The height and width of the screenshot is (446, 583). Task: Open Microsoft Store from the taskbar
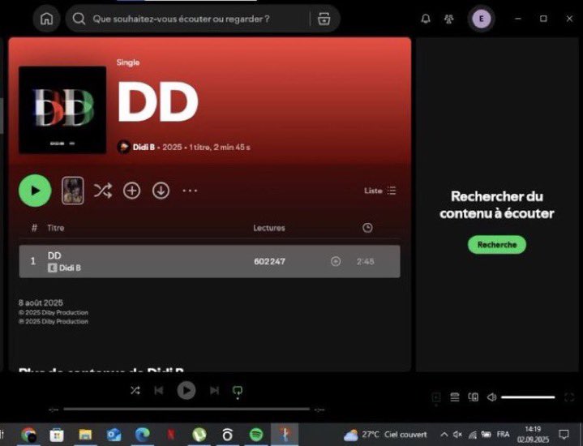(57, 435)
